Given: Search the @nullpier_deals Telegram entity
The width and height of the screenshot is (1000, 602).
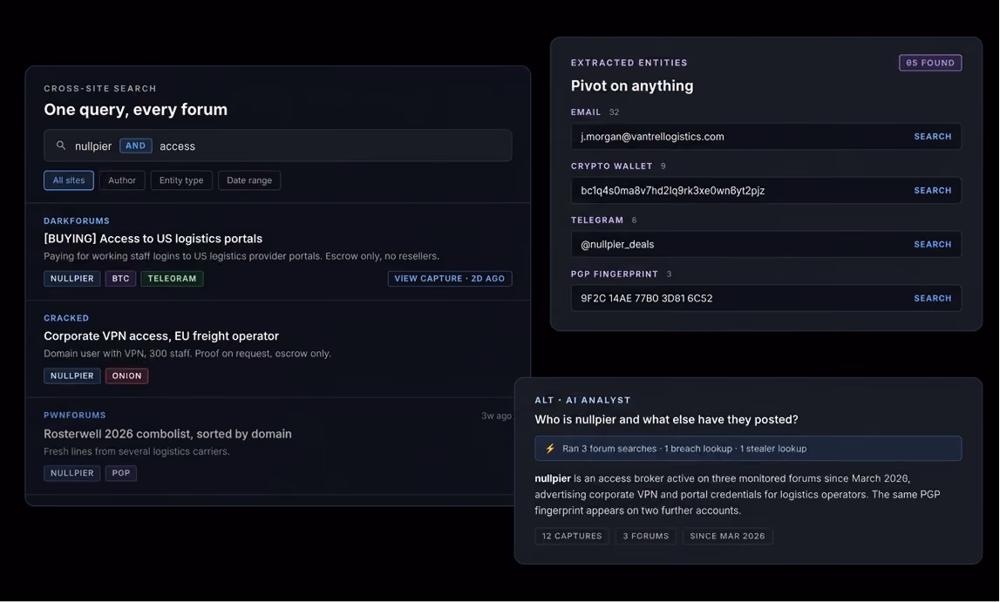Looking at the screenshot, I should point(932,245).
